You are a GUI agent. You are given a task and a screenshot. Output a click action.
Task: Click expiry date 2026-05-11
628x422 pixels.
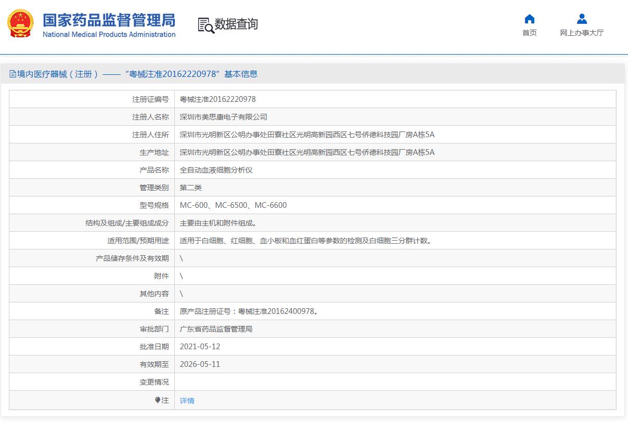coord(200,364)
